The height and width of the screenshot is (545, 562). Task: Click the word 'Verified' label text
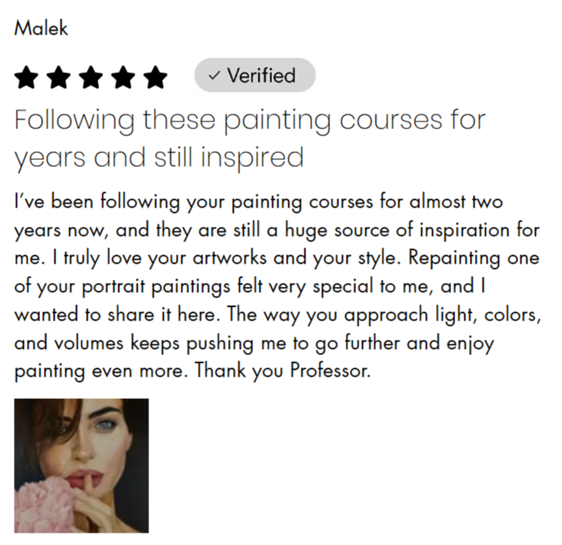(261, 75)
